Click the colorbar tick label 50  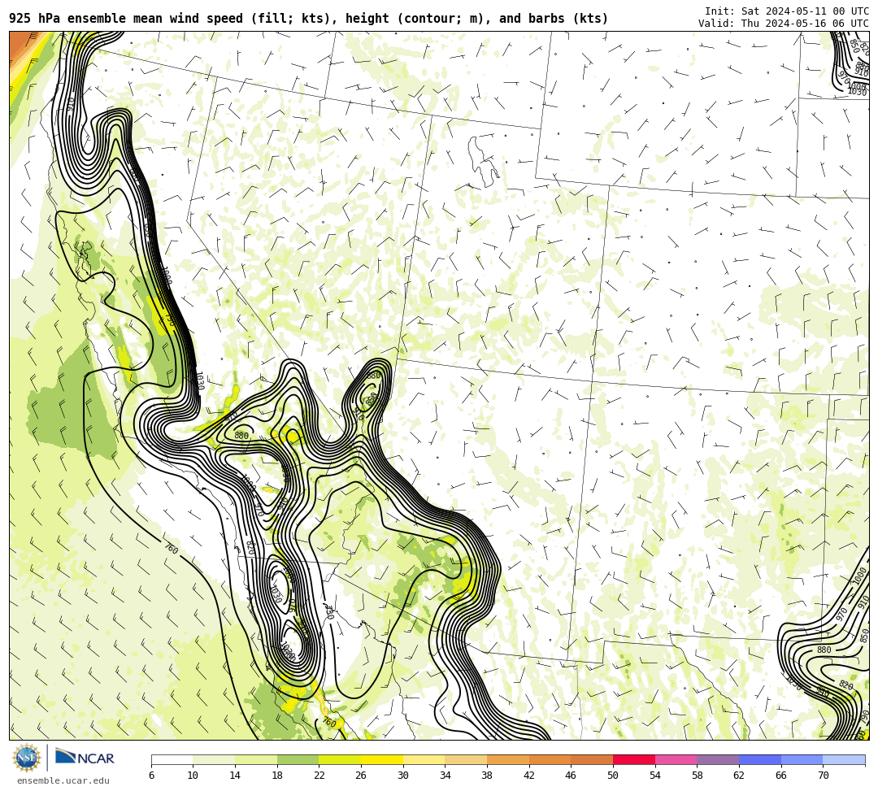[613, 776]
